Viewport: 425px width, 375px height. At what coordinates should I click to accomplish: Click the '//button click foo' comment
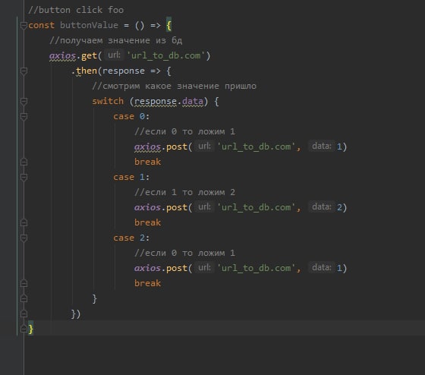point(76,10)
